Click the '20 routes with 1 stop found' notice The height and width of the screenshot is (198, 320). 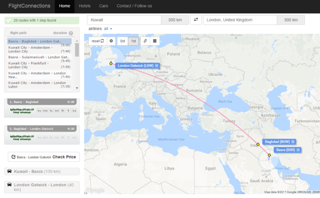click(42, 20)
